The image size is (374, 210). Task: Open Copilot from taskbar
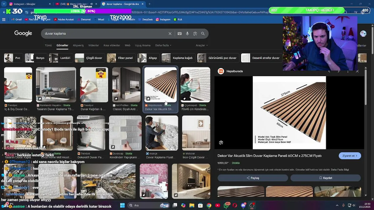pos(183,205)
